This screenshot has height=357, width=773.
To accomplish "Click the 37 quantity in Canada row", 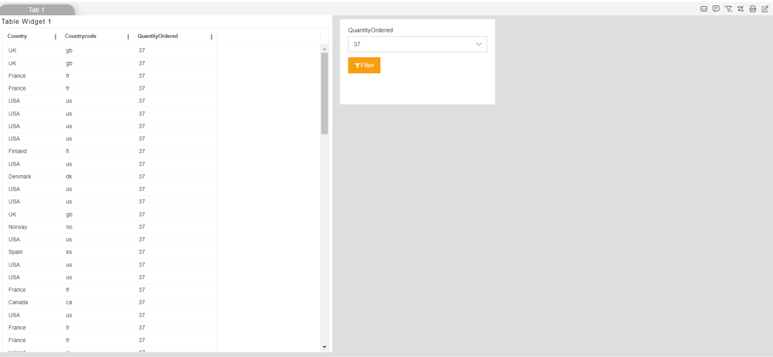I will pyautogui.click(x=142, y=302).
